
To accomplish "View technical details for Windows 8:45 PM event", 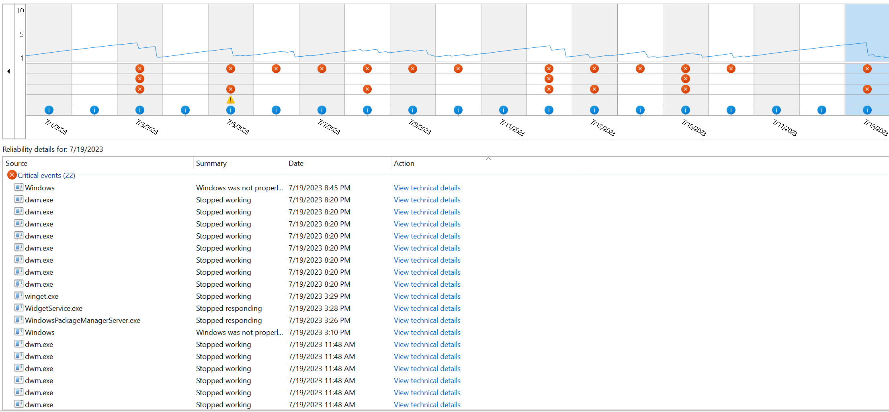I will [x=427, y=188].
